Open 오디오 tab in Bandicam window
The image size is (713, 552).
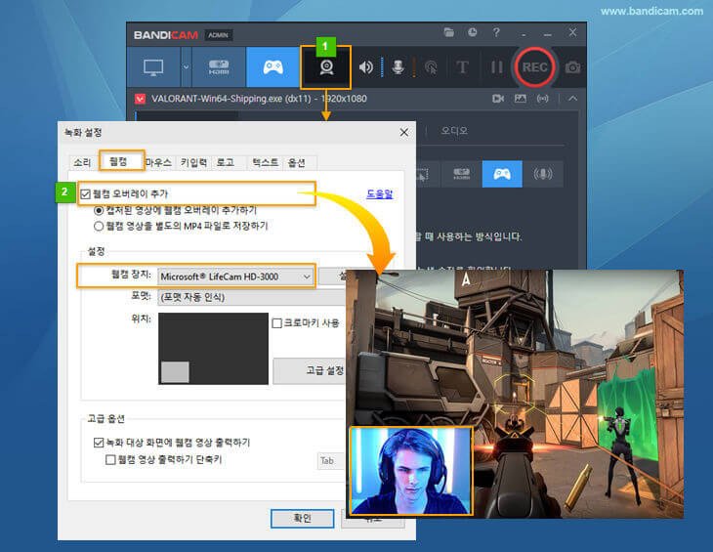tap(454, 131)
